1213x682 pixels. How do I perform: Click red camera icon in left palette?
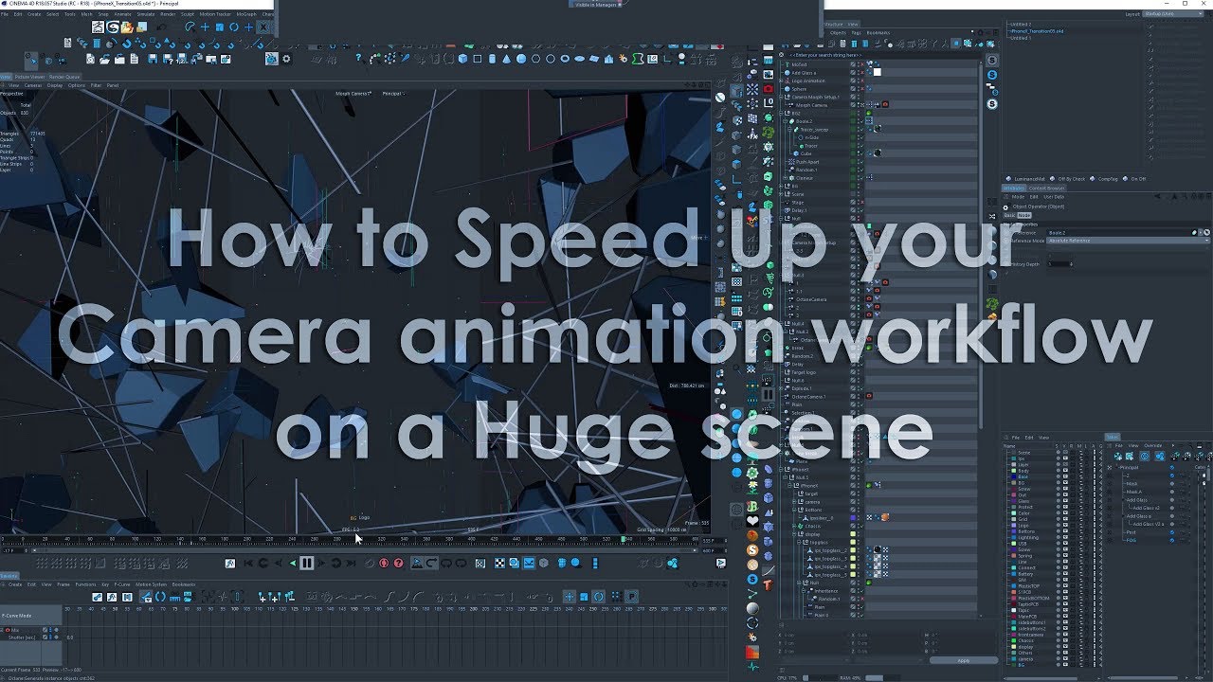click(x=769, y=88)
